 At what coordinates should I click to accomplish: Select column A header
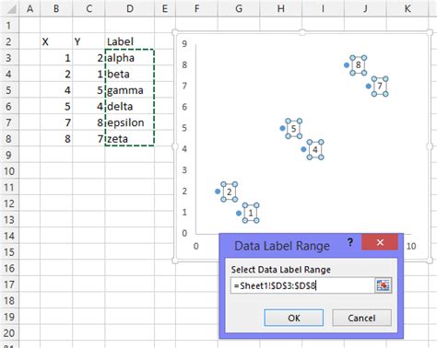pyautogui.click(x=30, y=8)
